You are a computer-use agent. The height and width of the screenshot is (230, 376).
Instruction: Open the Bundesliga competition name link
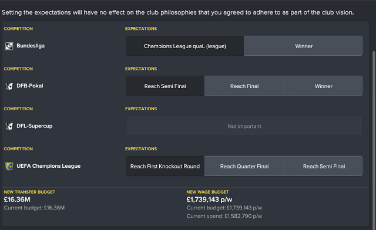click(31, 46)
